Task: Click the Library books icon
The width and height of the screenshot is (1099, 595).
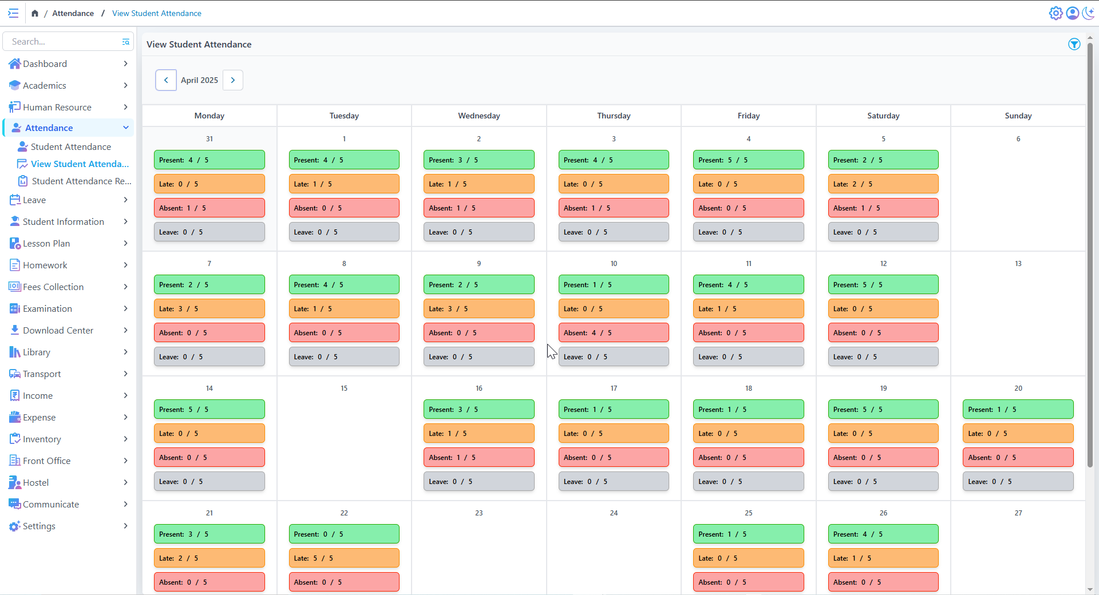Action: click(x=14, y=352)
